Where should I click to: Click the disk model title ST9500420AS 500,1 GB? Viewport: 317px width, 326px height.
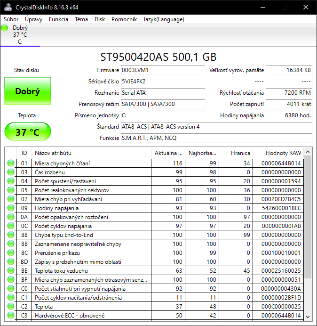pyautogui.click(x=158, y=57)
